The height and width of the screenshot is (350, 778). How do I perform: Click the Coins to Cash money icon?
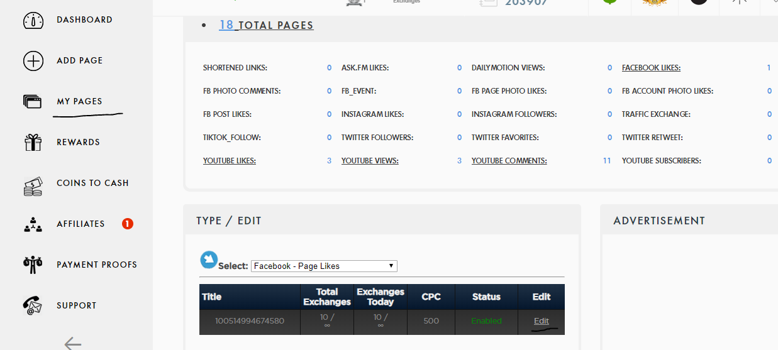pos(33,186)
